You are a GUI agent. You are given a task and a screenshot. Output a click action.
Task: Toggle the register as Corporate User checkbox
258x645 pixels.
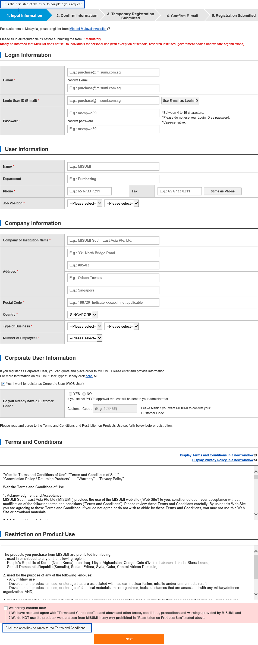(3, 384)
